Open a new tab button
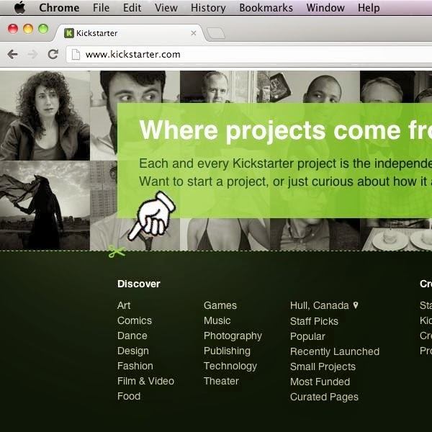432x432 pixels. (216, 33)
